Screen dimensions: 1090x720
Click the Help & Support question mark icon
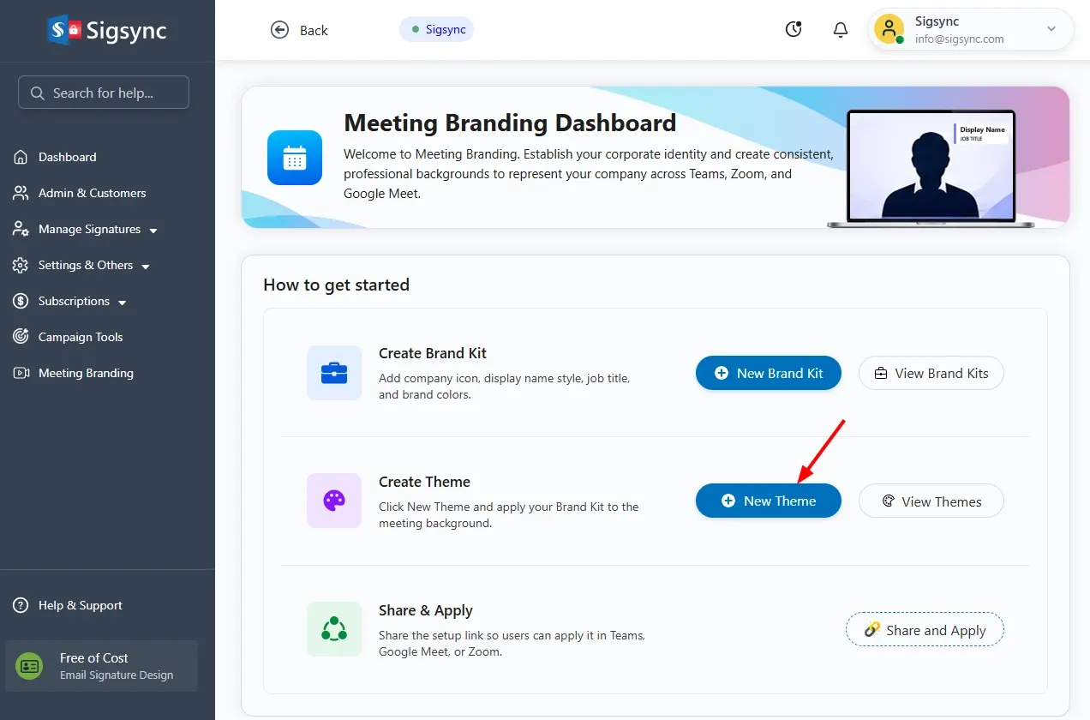tap(21, 605)
